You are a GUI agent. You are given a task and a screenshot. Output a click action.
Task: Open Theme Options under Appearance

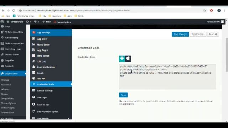9,103
